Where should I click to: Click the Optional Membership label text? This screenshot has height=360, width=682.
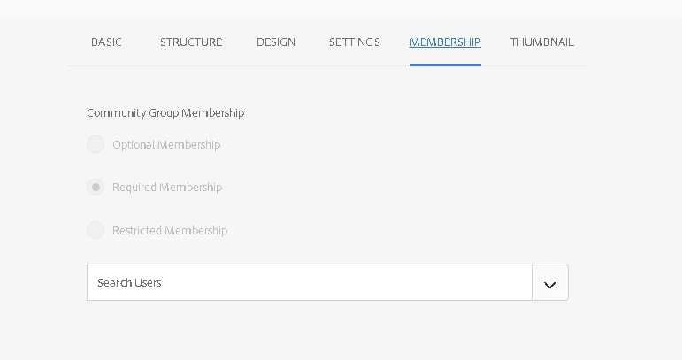(x=166, y=145)
